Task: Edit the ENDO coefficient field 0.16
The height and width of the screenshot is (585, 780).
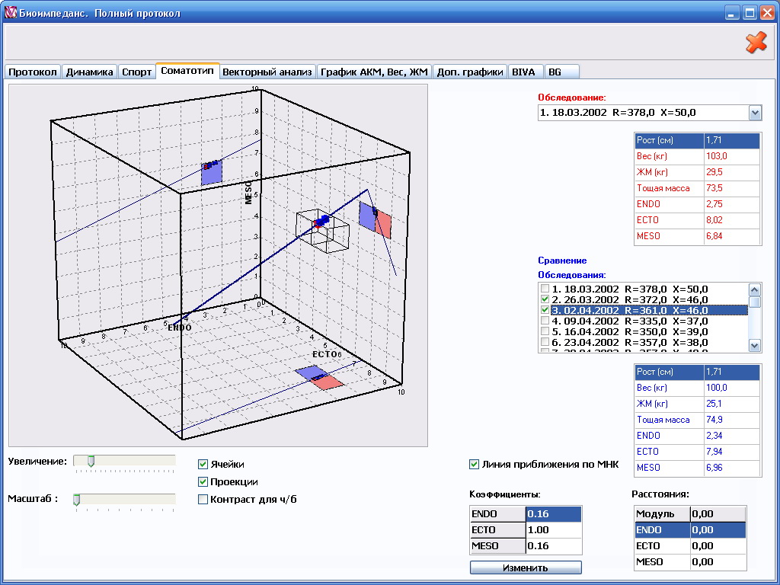Action: click(553, 514)
